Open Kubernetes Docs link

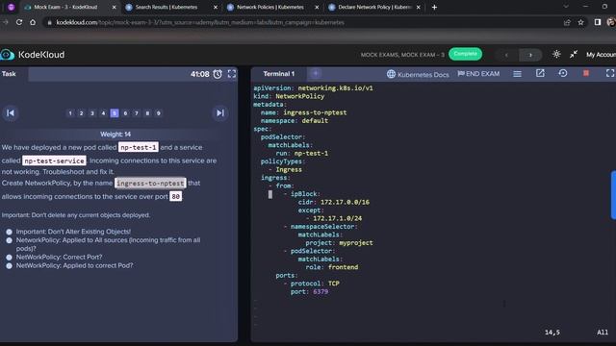[418, 74]
